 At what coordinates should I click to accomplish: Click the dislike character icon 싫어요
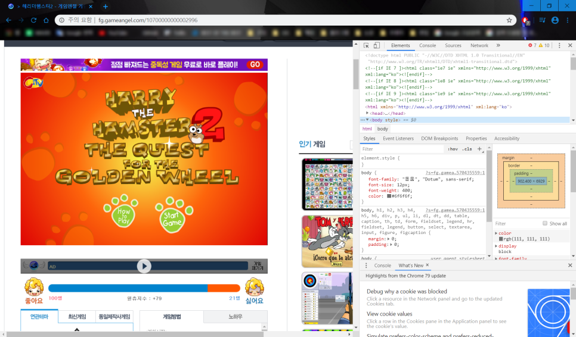coord(255,291)
